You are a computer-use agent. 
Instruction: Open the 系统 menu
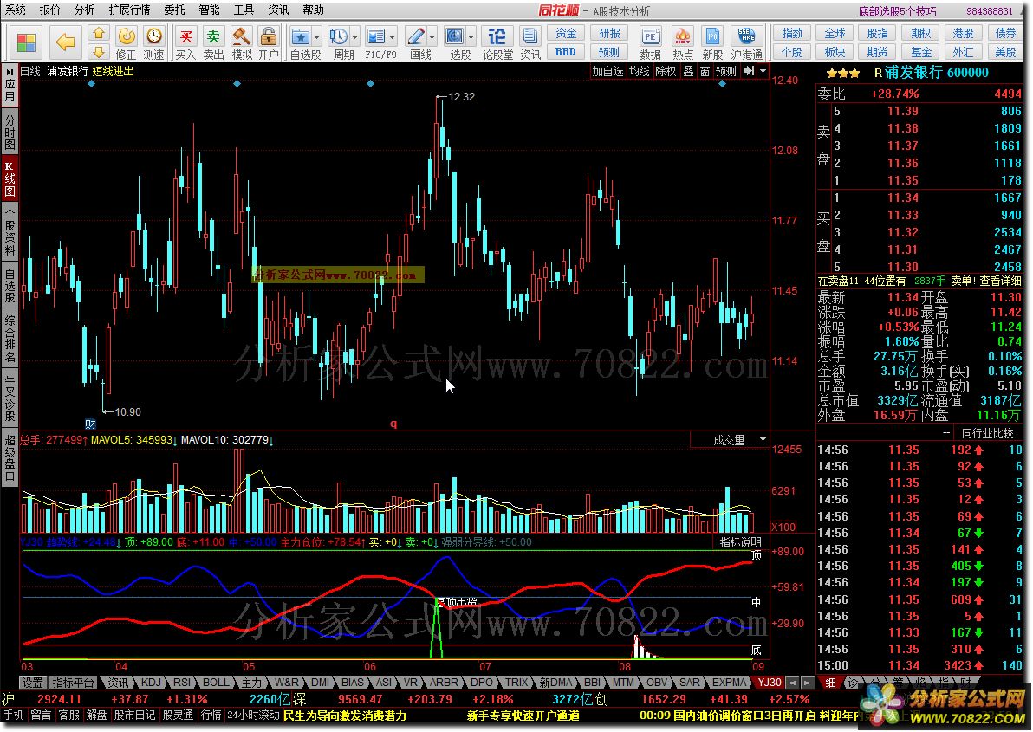[16, 10]
